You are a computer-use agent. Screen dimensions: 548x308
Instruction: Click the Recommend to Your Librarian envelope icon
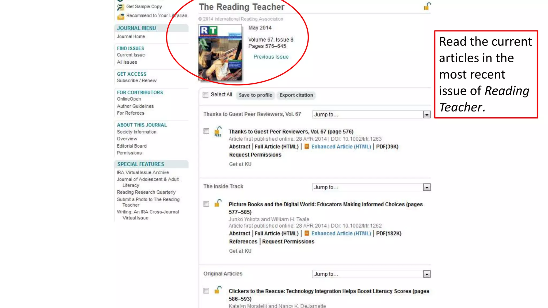tap(121, 16)
